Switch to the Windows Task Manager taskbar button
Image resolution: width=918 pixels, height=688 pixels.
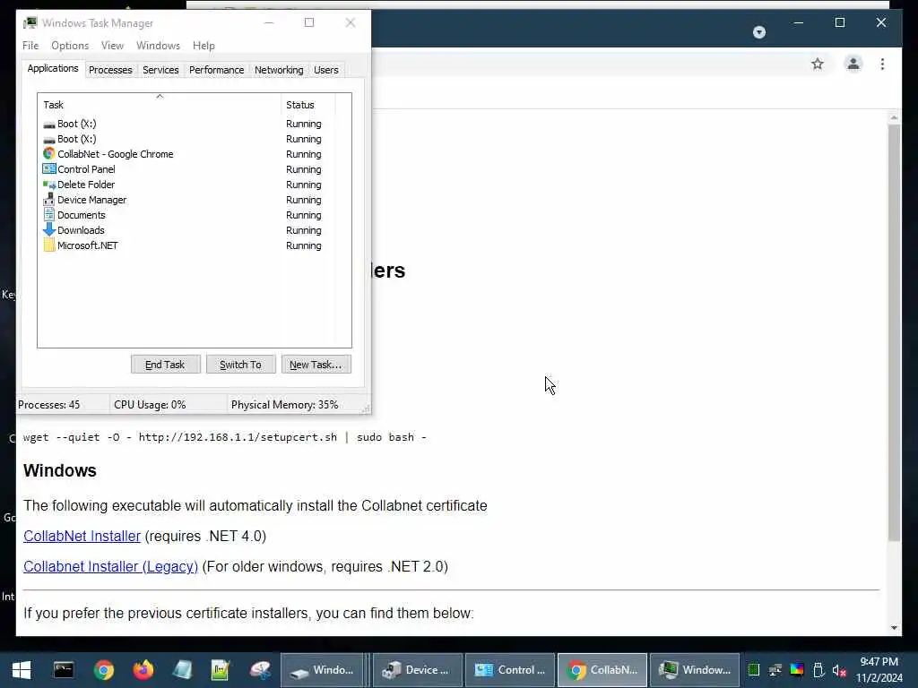695,670
